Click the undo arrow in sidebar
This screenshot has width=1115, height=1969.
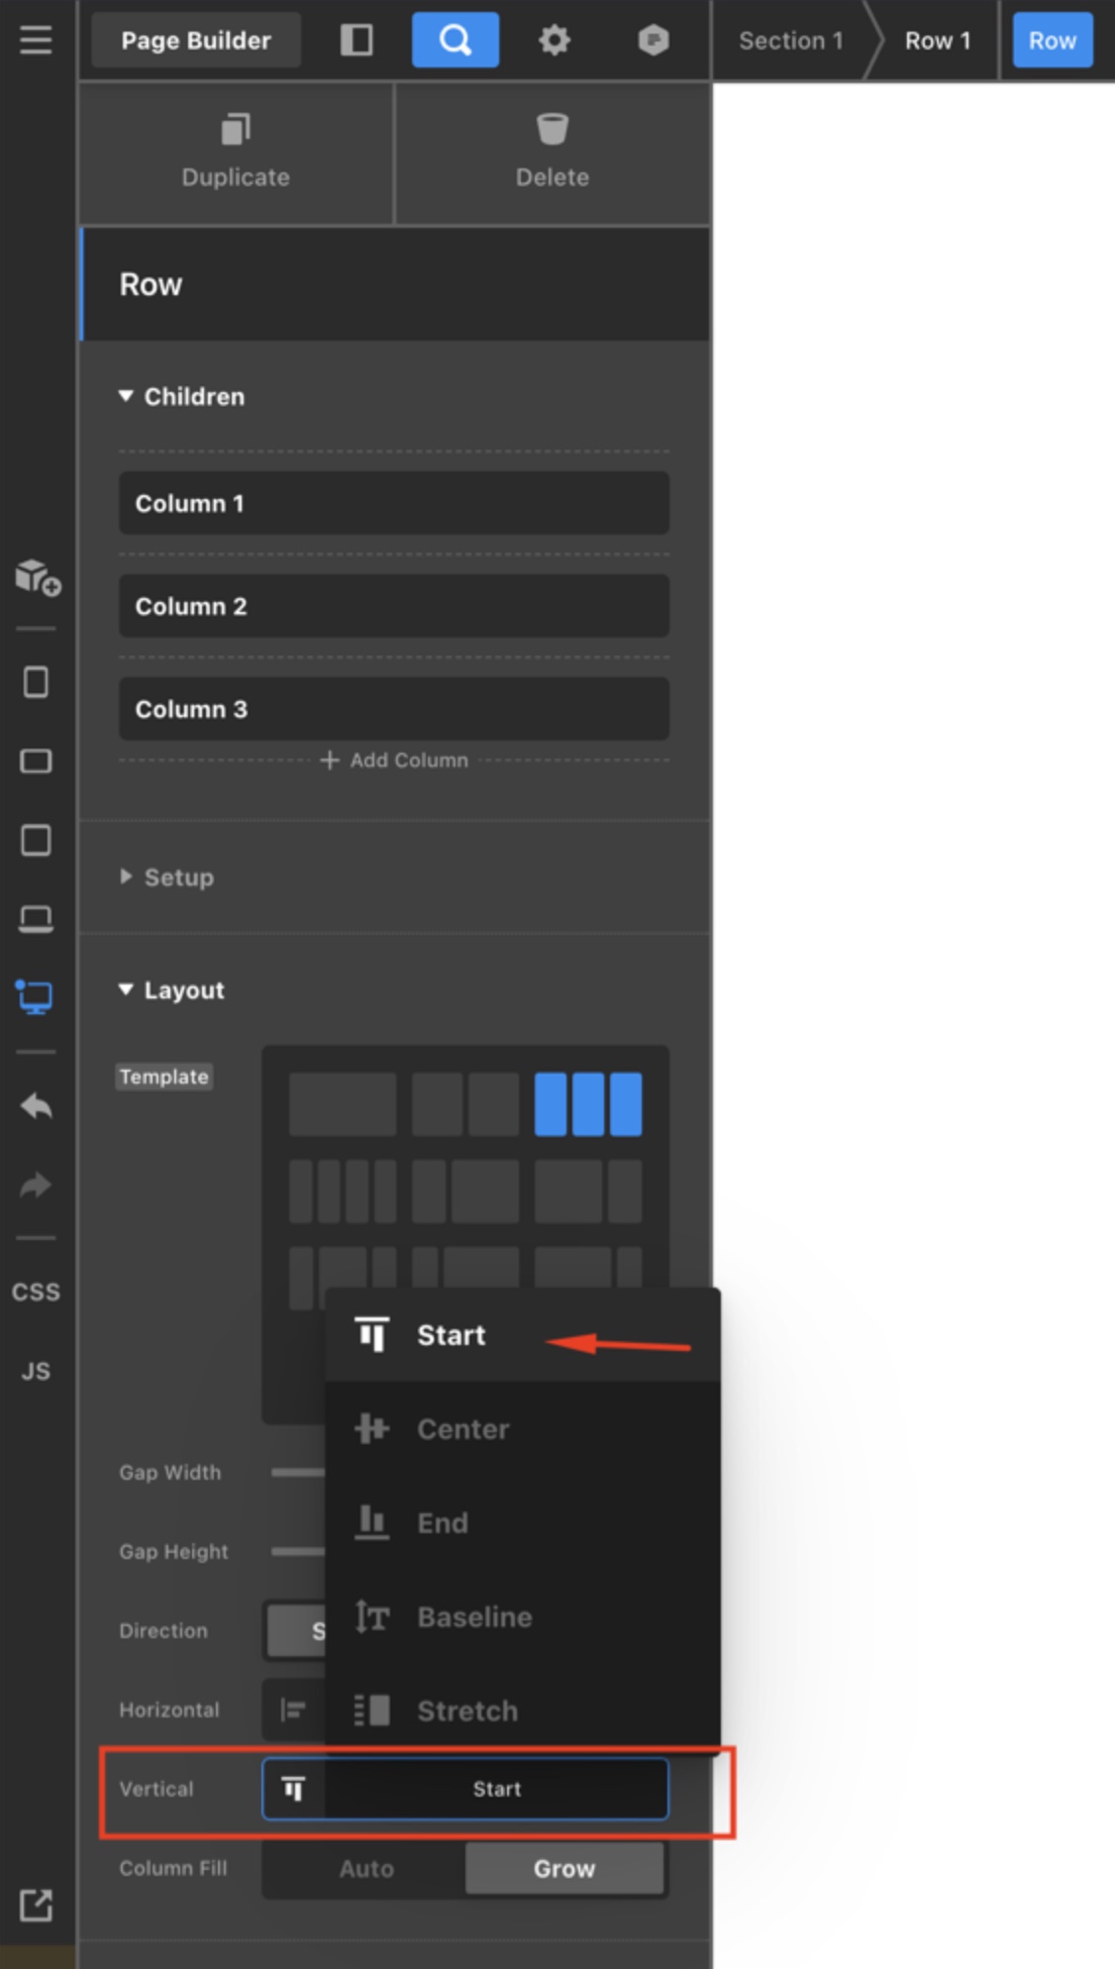point(36,1105)
